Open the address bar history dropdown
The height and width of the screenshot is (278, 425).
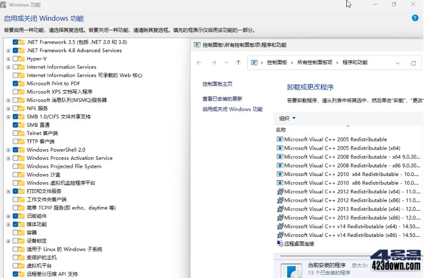(x=398, y=63)
